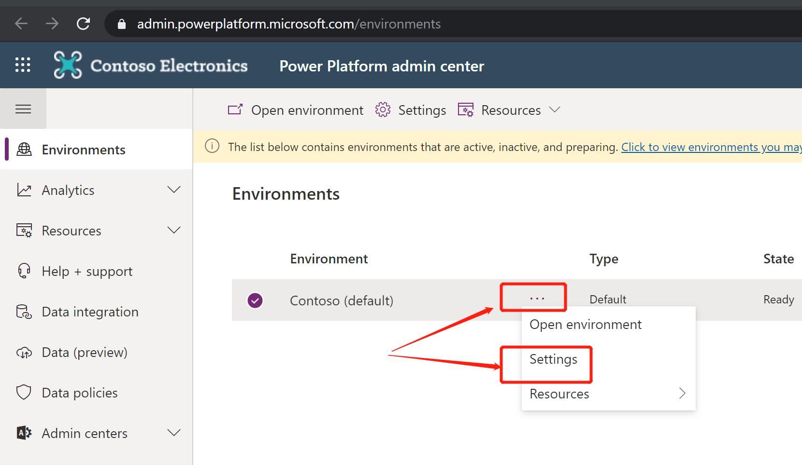The height and width of the screenshot is (465, 802).
Task: Open Environments in the sidebar
Action: point(97,150)
